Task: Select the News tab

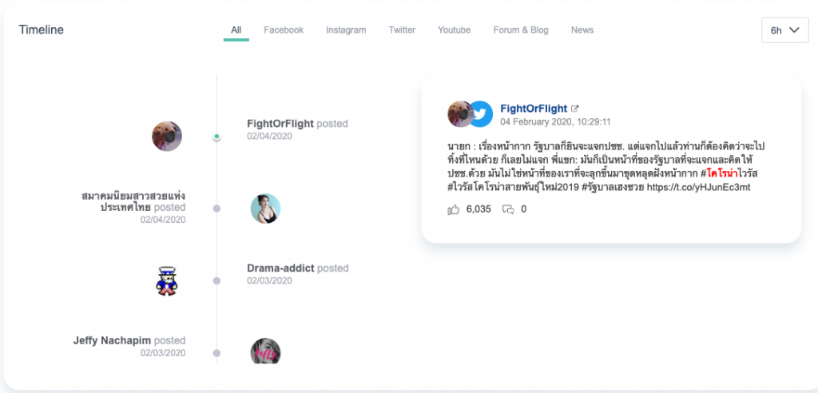Action: point(582,30)
